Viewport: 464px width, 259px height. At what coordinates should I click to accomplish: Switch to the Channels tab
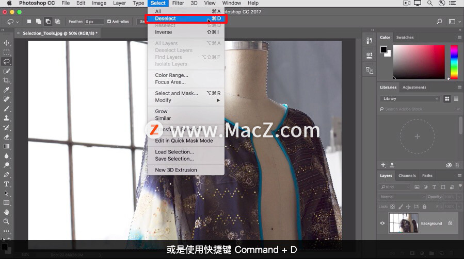coord(407,176)
